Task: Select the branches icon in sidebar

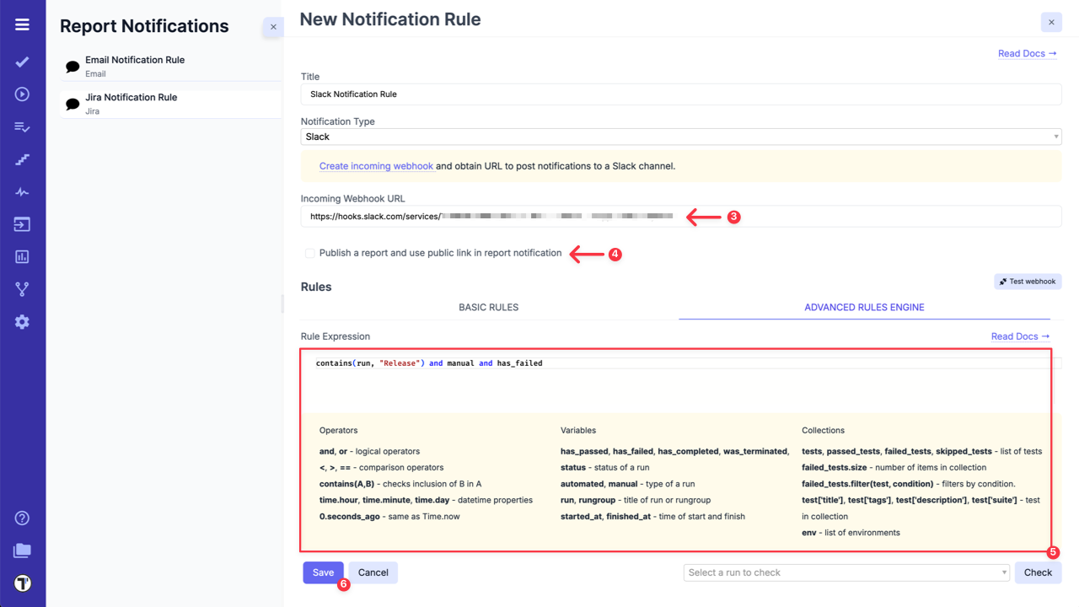Action: point(21,289)
